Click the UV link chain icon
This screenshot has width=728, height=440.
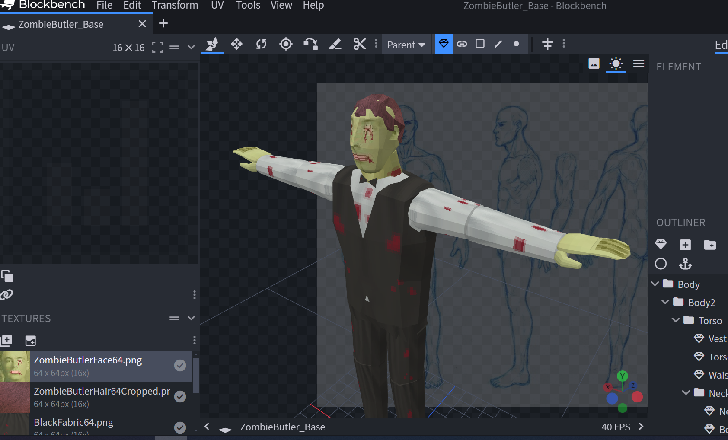click(6, 295)
